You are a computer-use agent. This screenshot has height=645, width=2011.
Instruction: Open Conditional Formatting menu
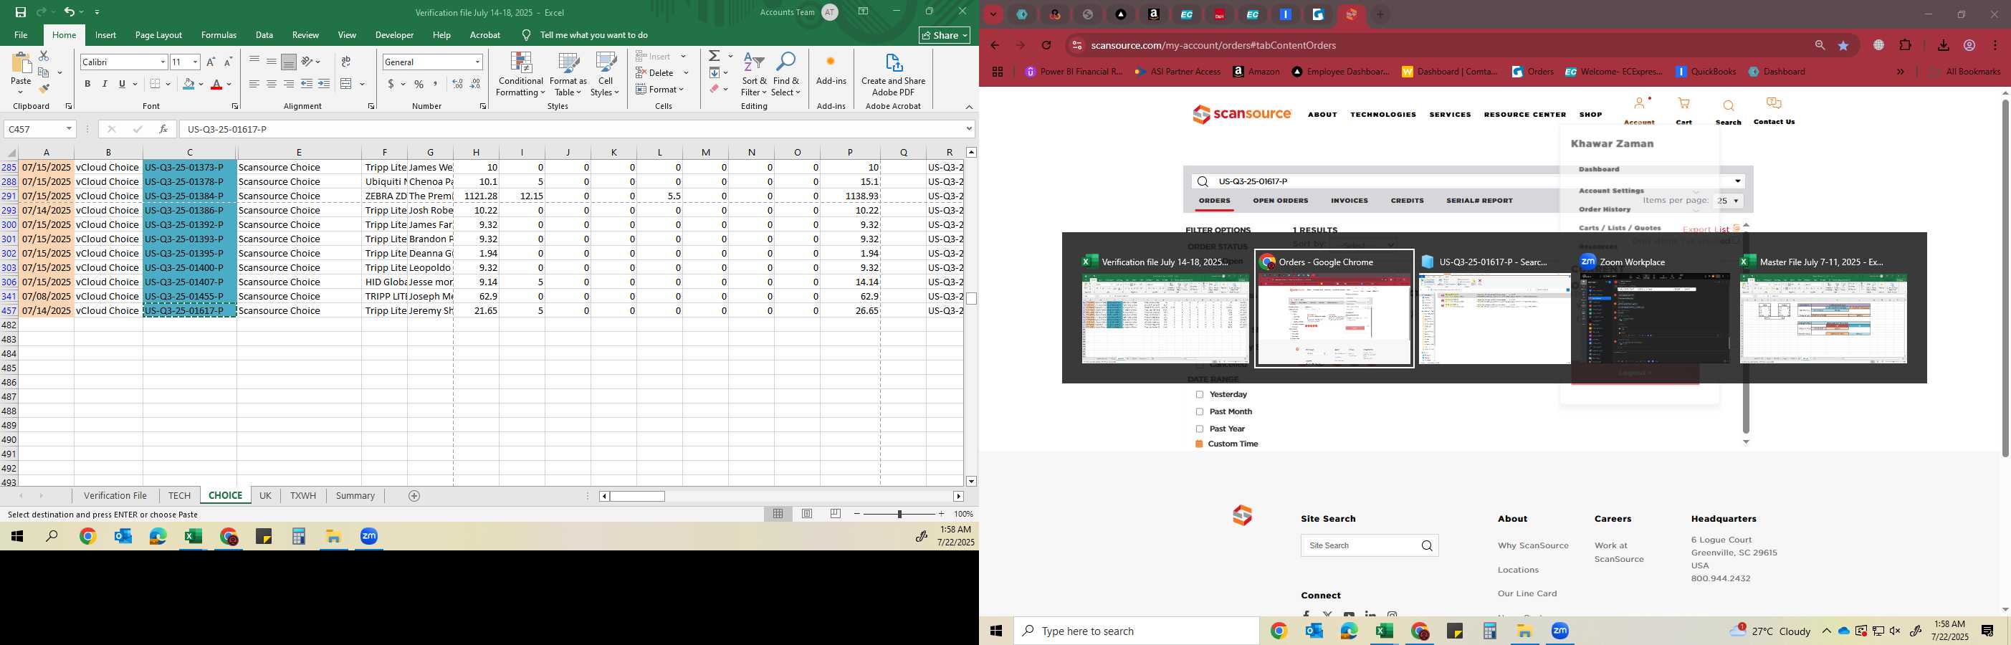coord(521,75)
